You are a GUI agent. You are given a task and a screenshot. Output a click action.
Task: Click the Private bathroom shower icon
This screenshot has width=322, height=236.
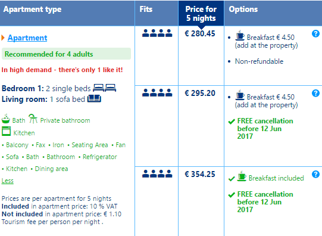point(33,119)
